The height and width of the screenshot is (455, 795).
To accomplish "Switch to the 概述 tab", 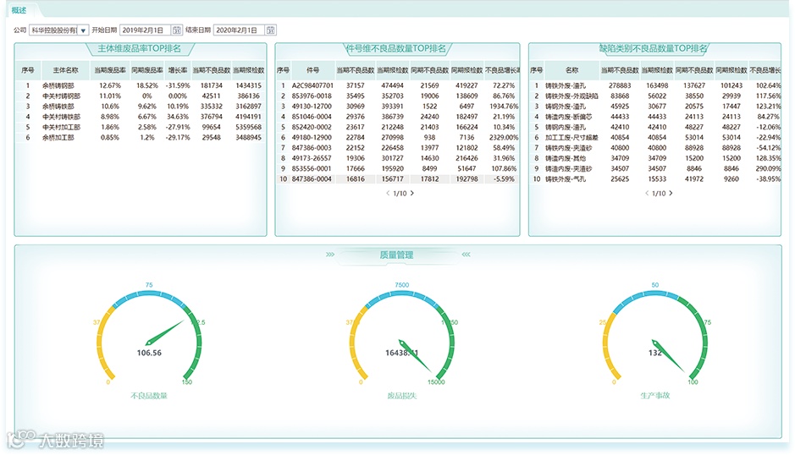I will (x=19, y=10).
